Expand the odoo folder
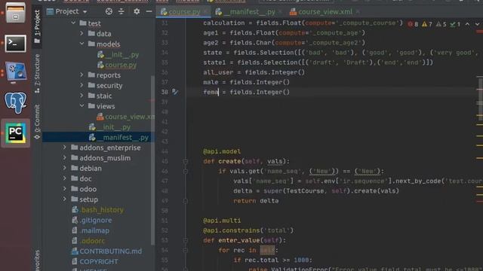 [x=65, y=189]
